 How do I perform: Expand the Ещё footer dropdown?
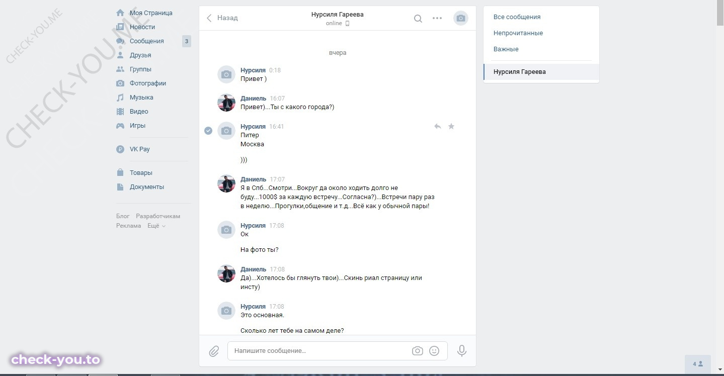(156, 226)
